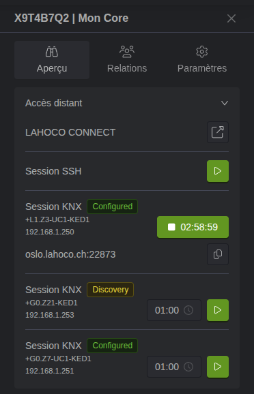The height and width of the screenshot is (394, 254).
Task: Open clock picker for 192.168.1.253 session
Action: (x=188, y=310)
